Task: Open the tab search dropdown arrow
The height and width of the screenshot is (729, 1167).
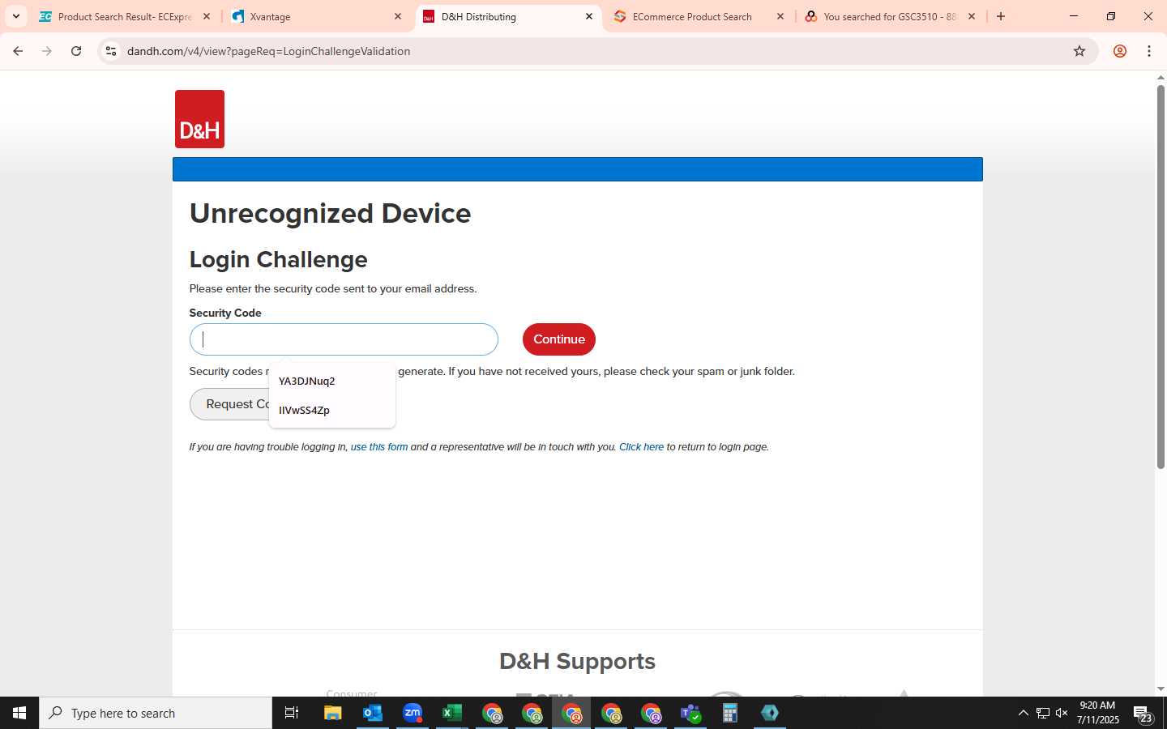Action: tap(15, 16)
